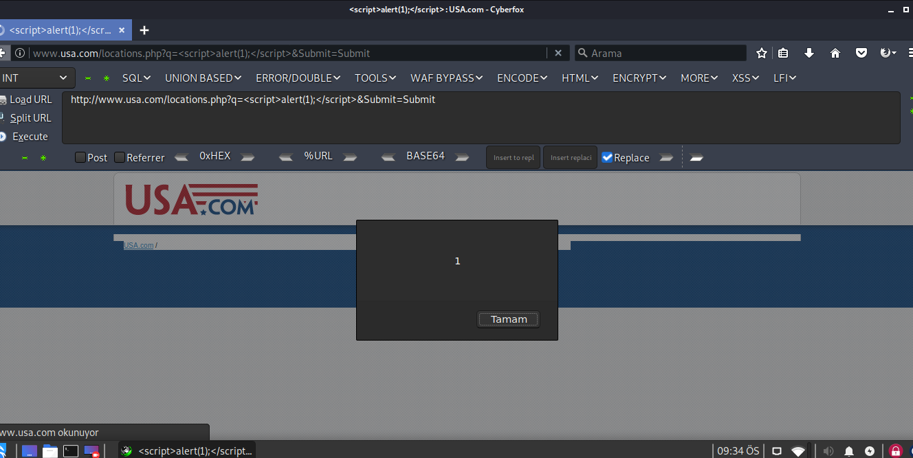Decode BASE64 with the left arrow
Screen dimensions: 913x458
389,157
